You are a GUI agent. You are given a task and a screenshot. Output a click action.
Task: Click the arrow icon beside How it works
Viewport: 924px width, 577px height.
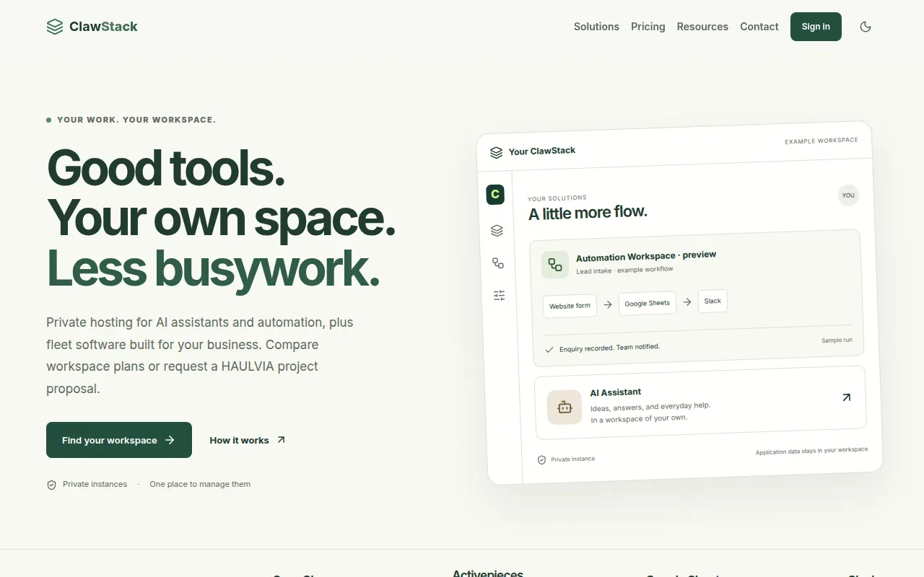click(x=281, y=440)
